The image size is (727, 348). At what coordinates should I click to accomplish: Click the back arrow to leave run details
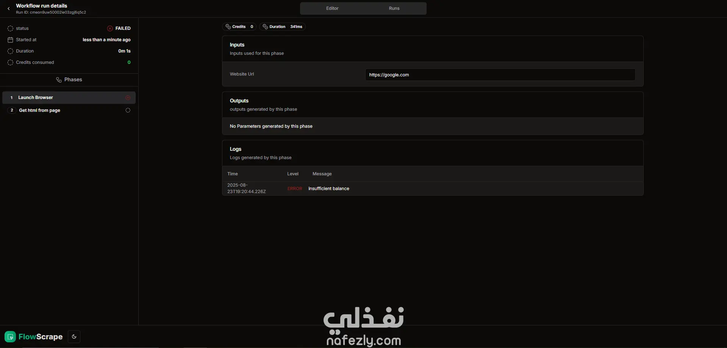pos(8,8)
